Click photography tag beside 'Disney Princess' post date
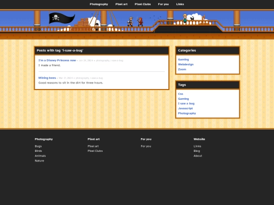The height and width of the screenshot is (205, 274). 102,61
